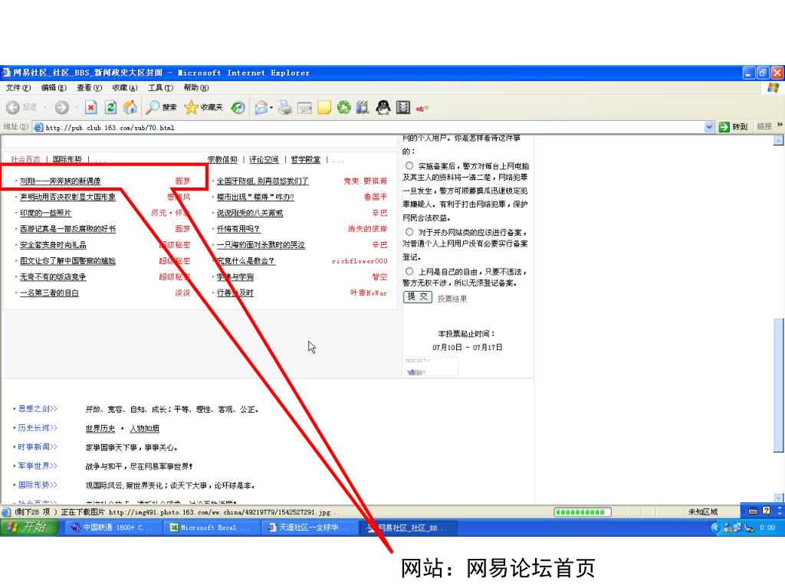This screenshot has width=785, height=588.
Task: Open the 文件 (File) menu
Action: (x=18, y=88)
